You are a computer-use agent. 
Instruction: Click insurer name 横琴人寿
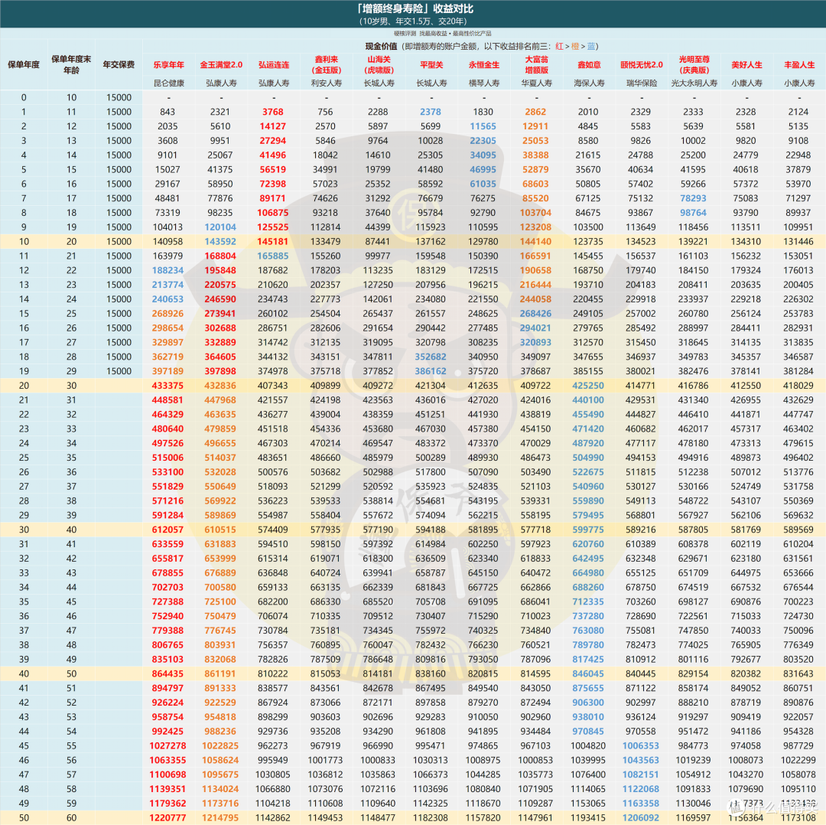pyautogui.click(x=483, y=83)
